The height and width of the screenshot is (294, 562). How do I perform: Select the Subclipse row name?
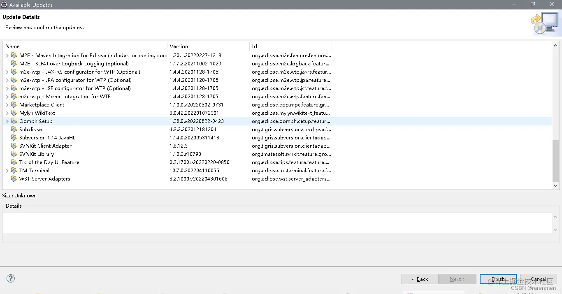pos(30,130)
